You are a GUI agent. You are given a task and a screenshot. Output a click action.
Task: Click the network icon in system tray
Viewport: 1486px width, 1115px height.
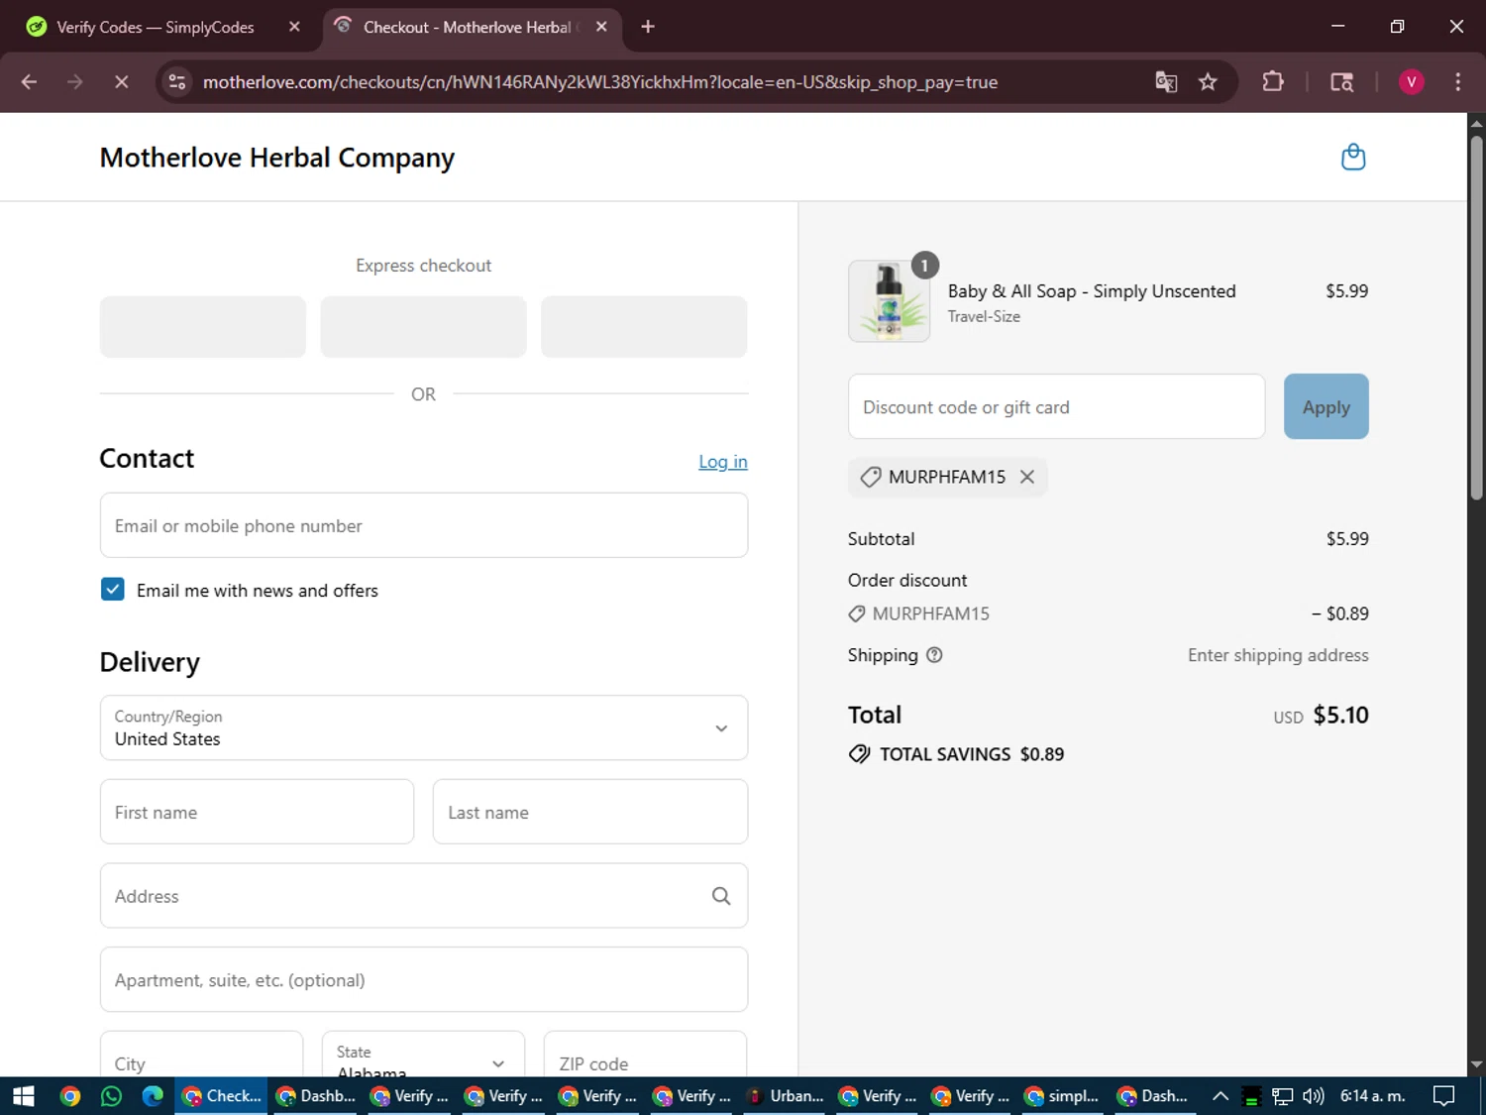coord(1283,1096)
